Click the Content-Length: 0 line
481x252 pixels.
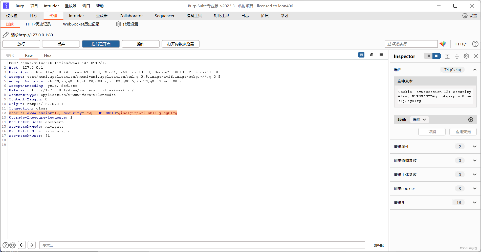click(28, 99)
